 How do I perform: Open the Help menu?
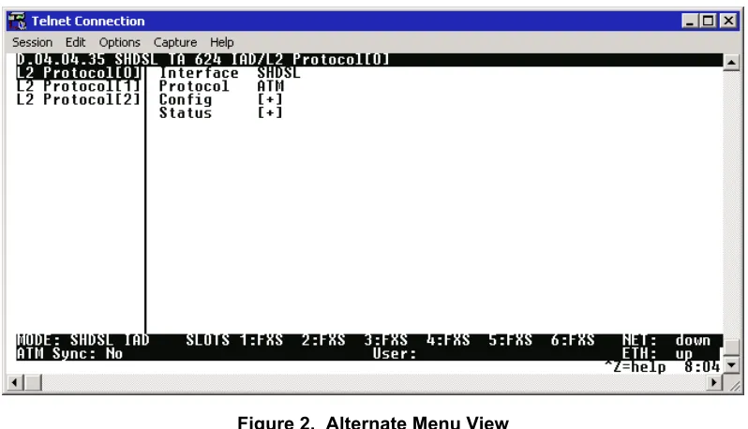[222, 42]
